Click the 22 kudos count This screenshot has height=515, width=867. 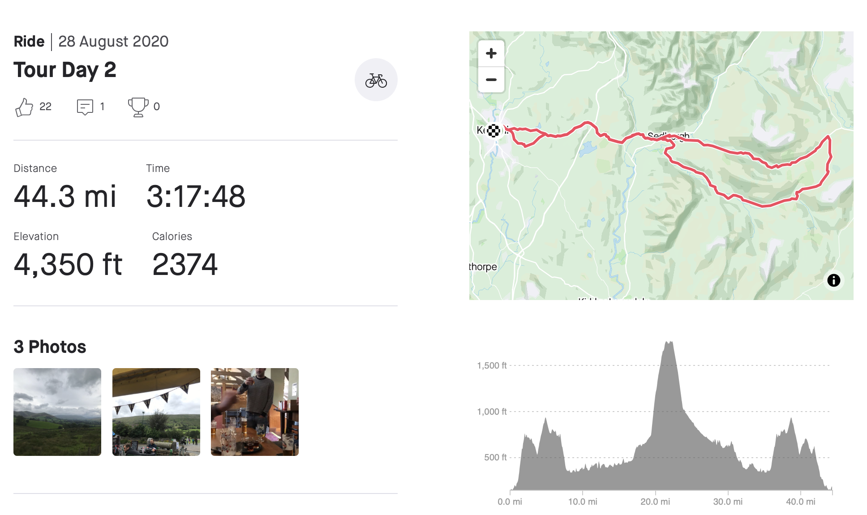pyautogui.click(x=45, y=107)
